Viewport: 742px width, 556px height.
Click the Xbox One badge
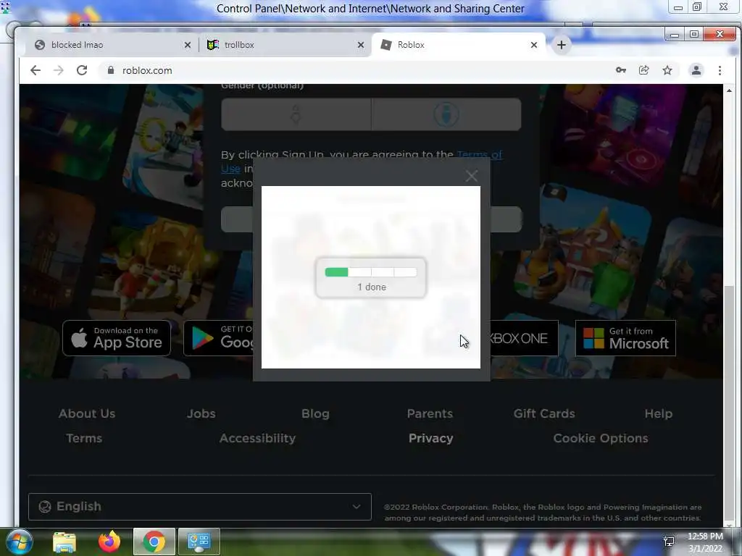click(x=524, y=338)
